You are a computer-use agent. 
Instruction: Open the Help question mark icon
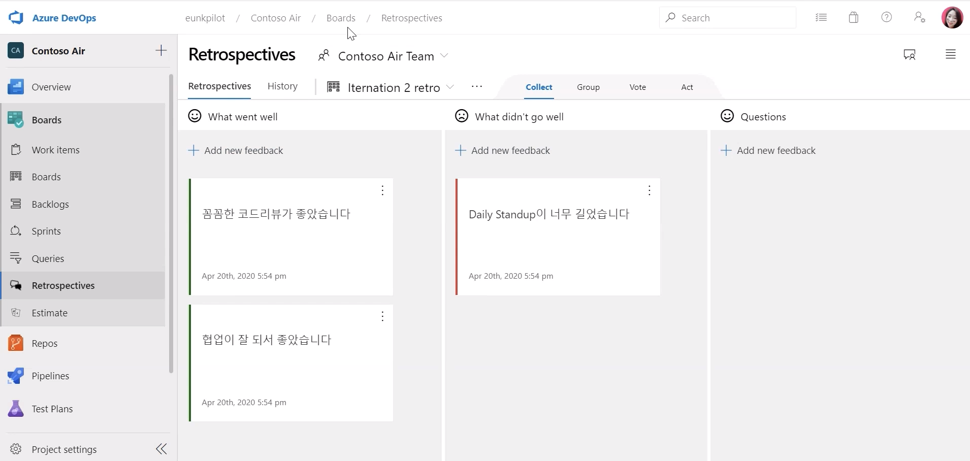887,17
